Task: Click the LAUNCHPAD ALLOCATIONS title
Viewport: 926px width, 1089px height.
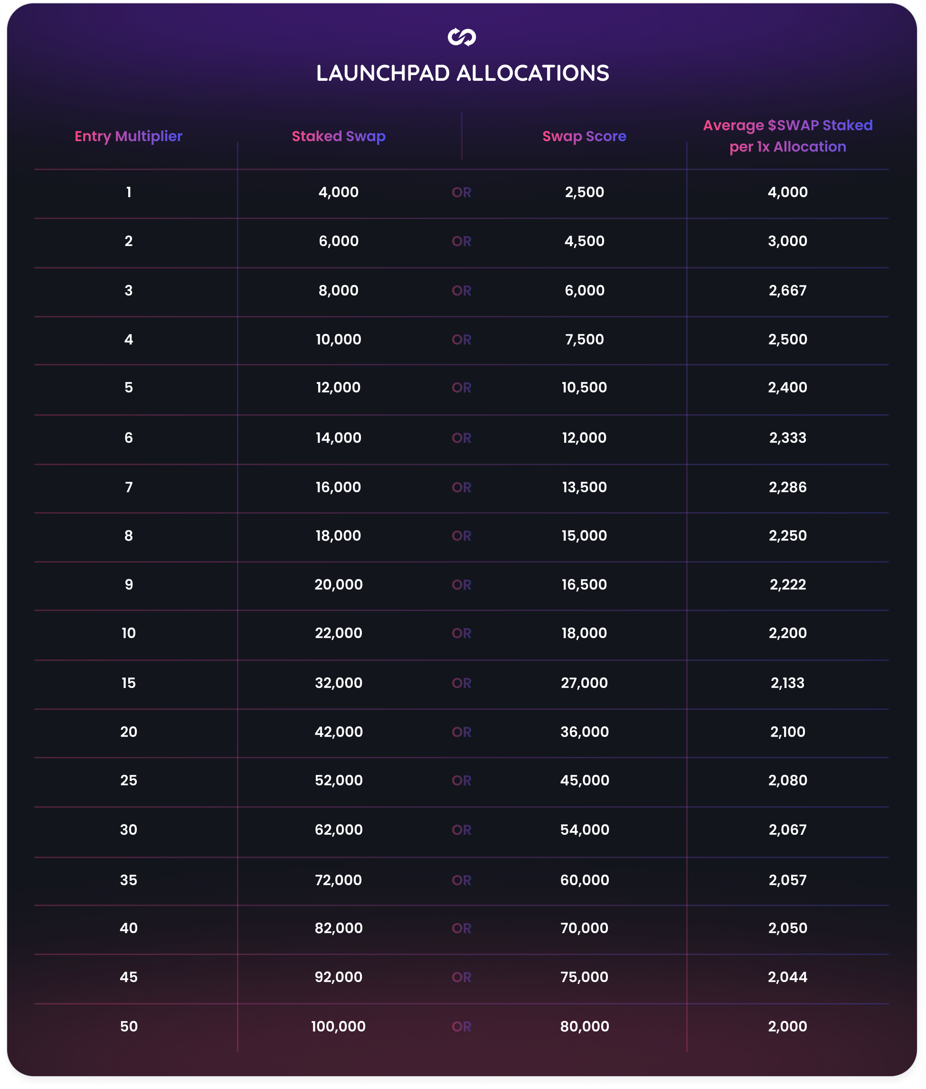Action: click(x=463, y=73)
